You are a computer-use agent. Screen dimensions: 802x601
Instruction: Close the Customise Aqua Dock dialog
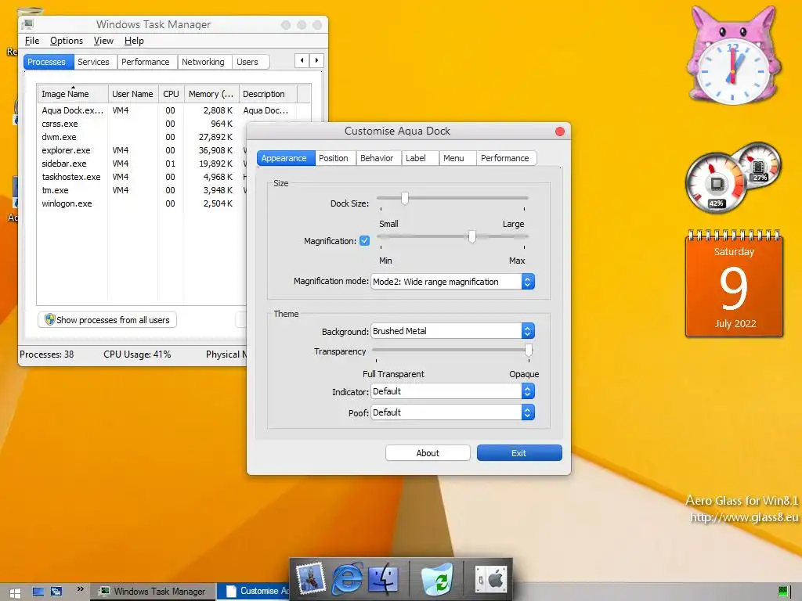pyautogui.click(x=559, y=131)
